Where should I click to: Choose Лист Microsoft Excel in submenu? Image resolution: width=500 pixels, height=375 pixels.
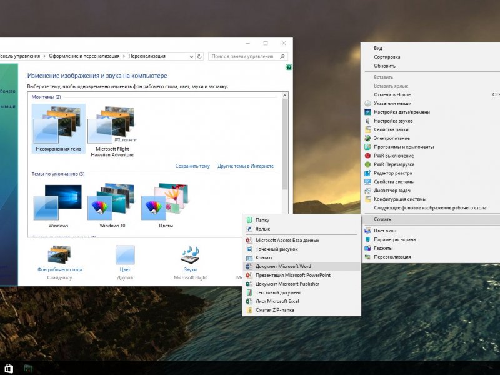[x=302, y=301]
